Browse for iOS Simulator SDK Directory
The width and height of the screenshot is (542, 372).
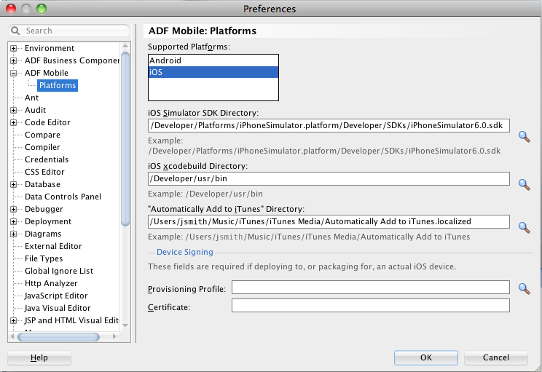click(524, 137)
